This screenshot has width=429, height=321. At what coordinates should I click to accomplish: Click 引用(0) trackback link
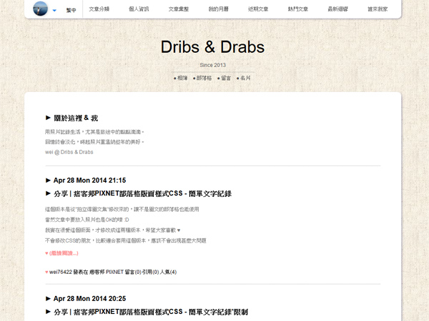(150, 272)
